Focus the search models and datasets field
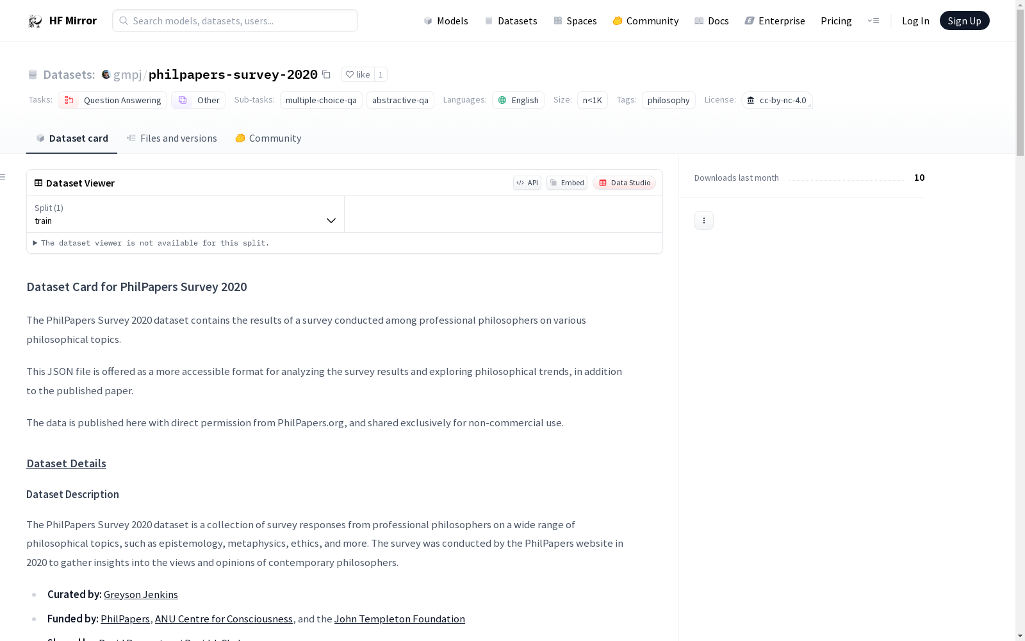The image size is (1025, 641). 235,21
